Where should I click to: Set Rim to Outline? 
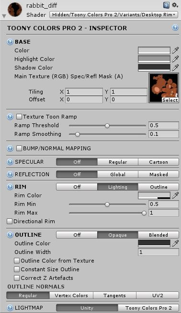pyautogui.click(x=158, y=187)
